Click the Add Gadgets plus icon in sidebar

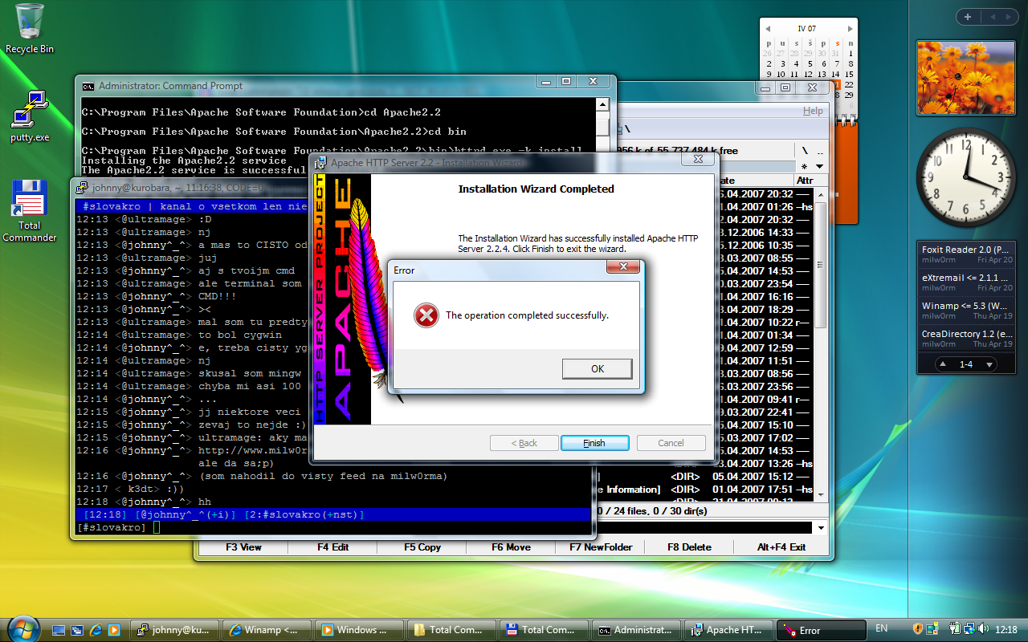tap(968, 17)
